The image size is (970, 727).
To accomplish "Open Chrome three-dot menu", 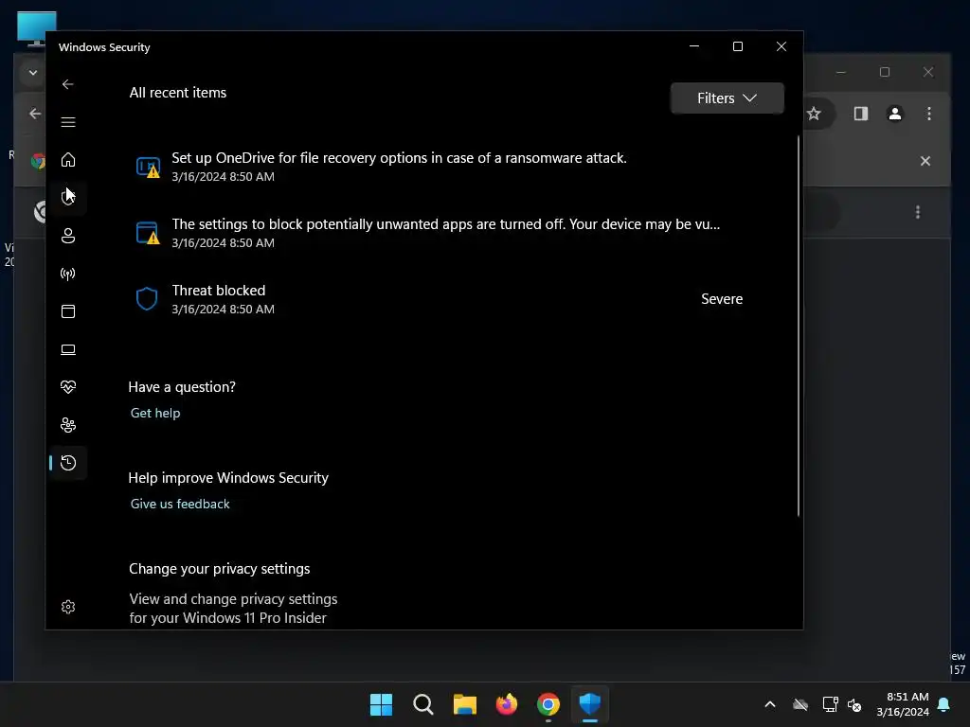I will click(x=928, y=114).
